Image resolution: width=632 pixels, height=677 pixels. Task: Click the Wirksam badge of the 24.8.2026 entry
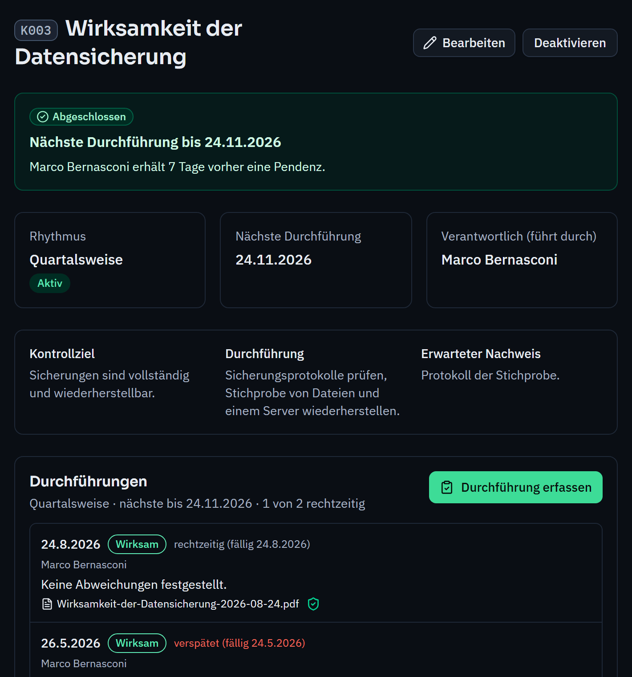(x=137, y=544)
